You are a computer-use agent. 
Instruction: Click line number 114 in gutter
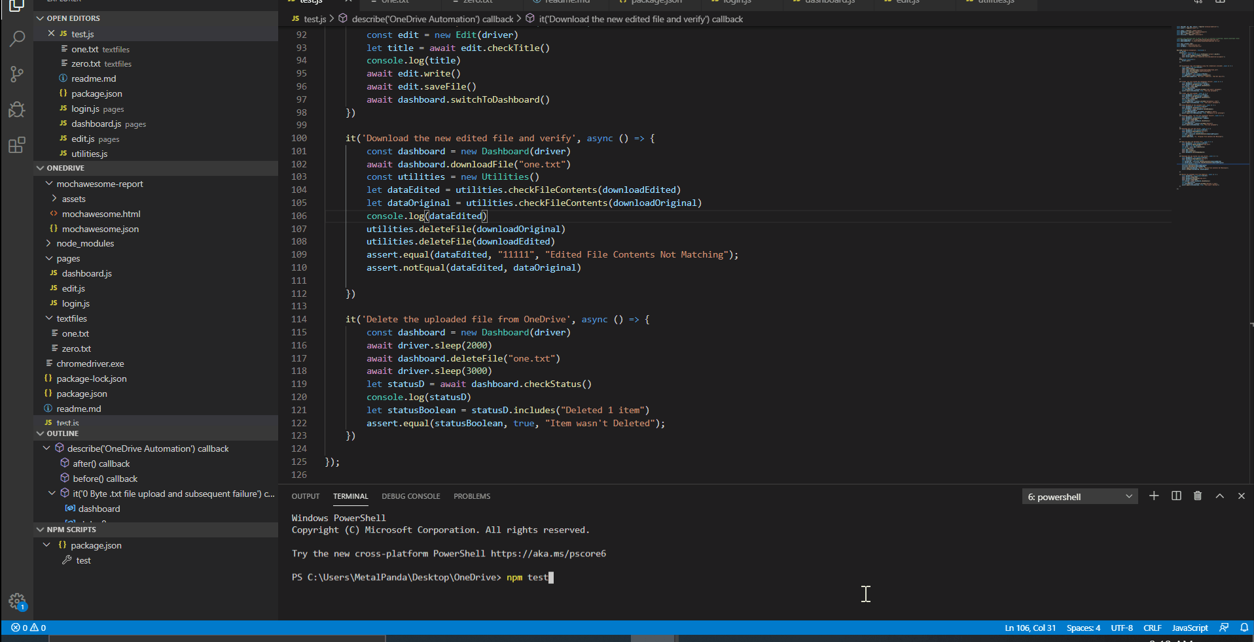click(299, 319)
